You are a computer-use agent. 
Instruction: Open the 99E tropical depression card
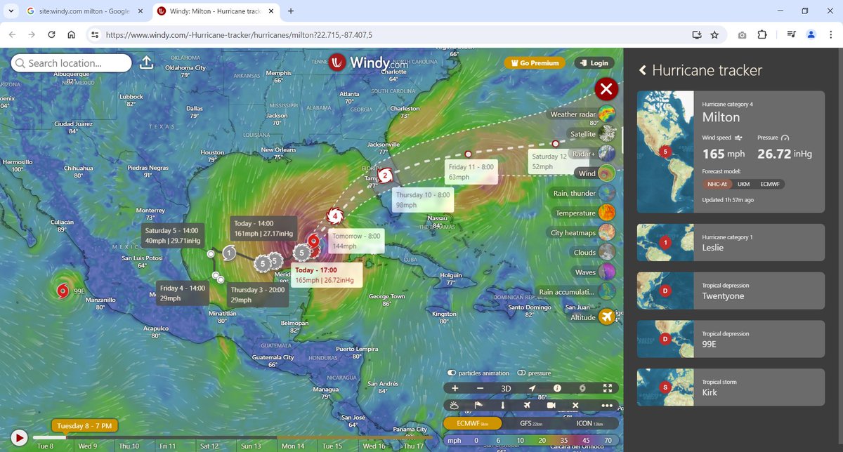tap(731, 339)
